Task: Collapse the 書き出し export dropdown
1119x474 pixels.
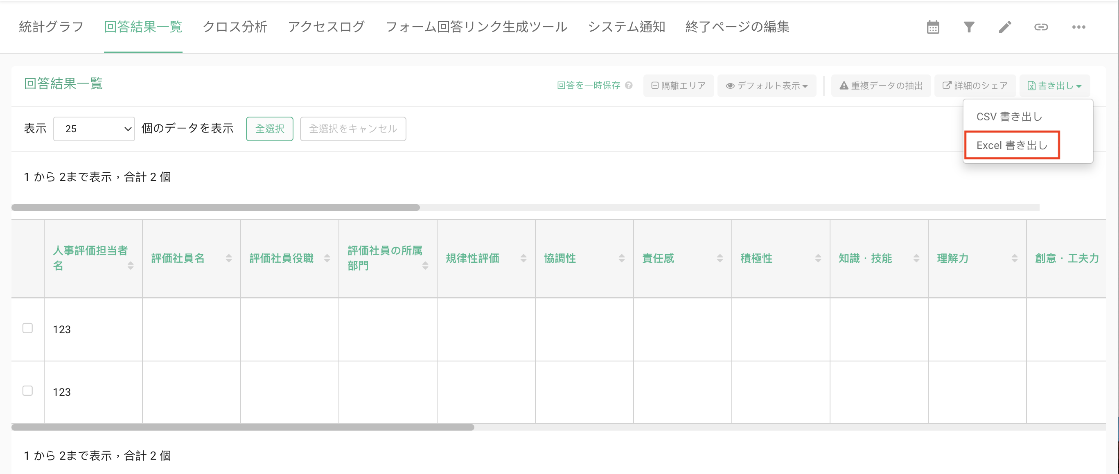Action: pos(1054,86)
